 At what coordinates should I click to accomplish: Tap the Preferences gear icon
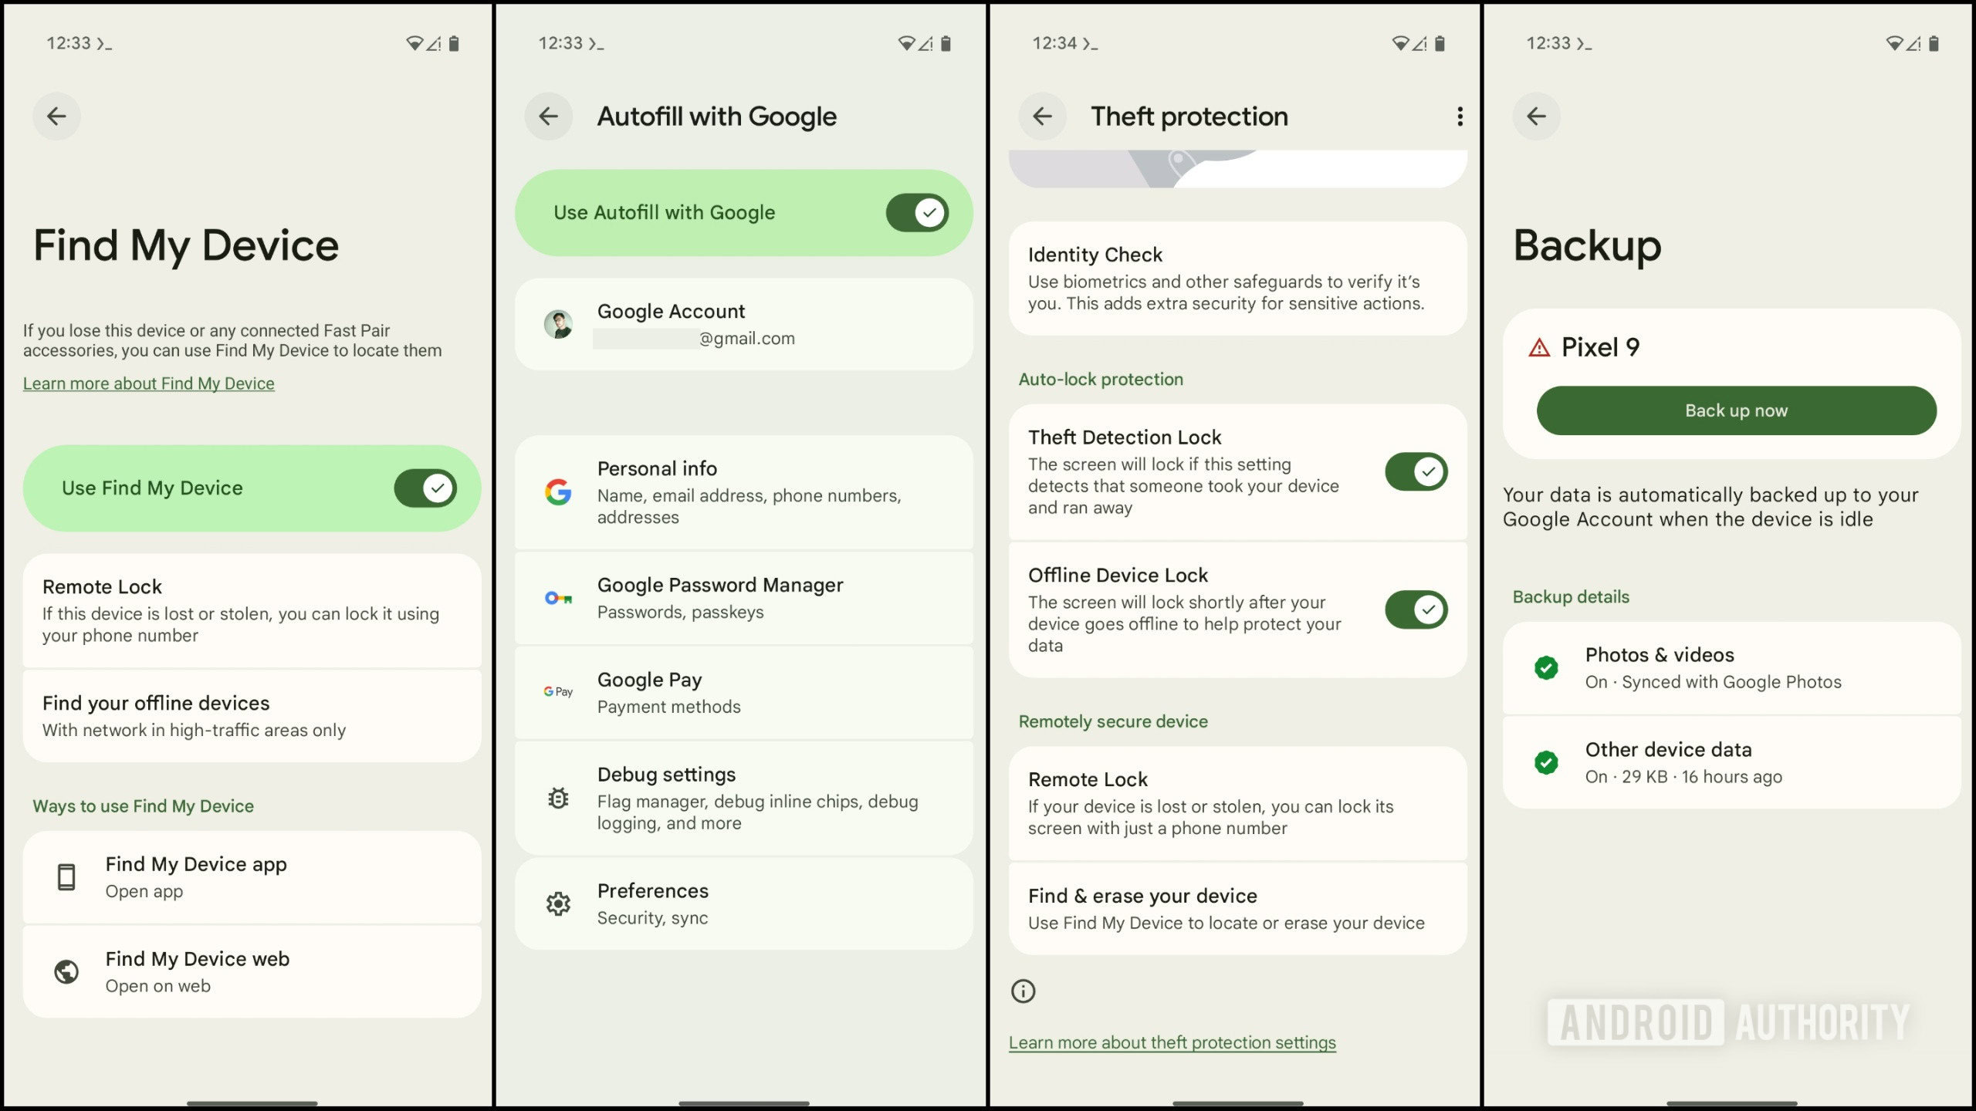coord(558,903)
